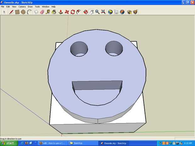Select the Pan hand tool
The image size is (195, 146).
[x=92, y=12]
